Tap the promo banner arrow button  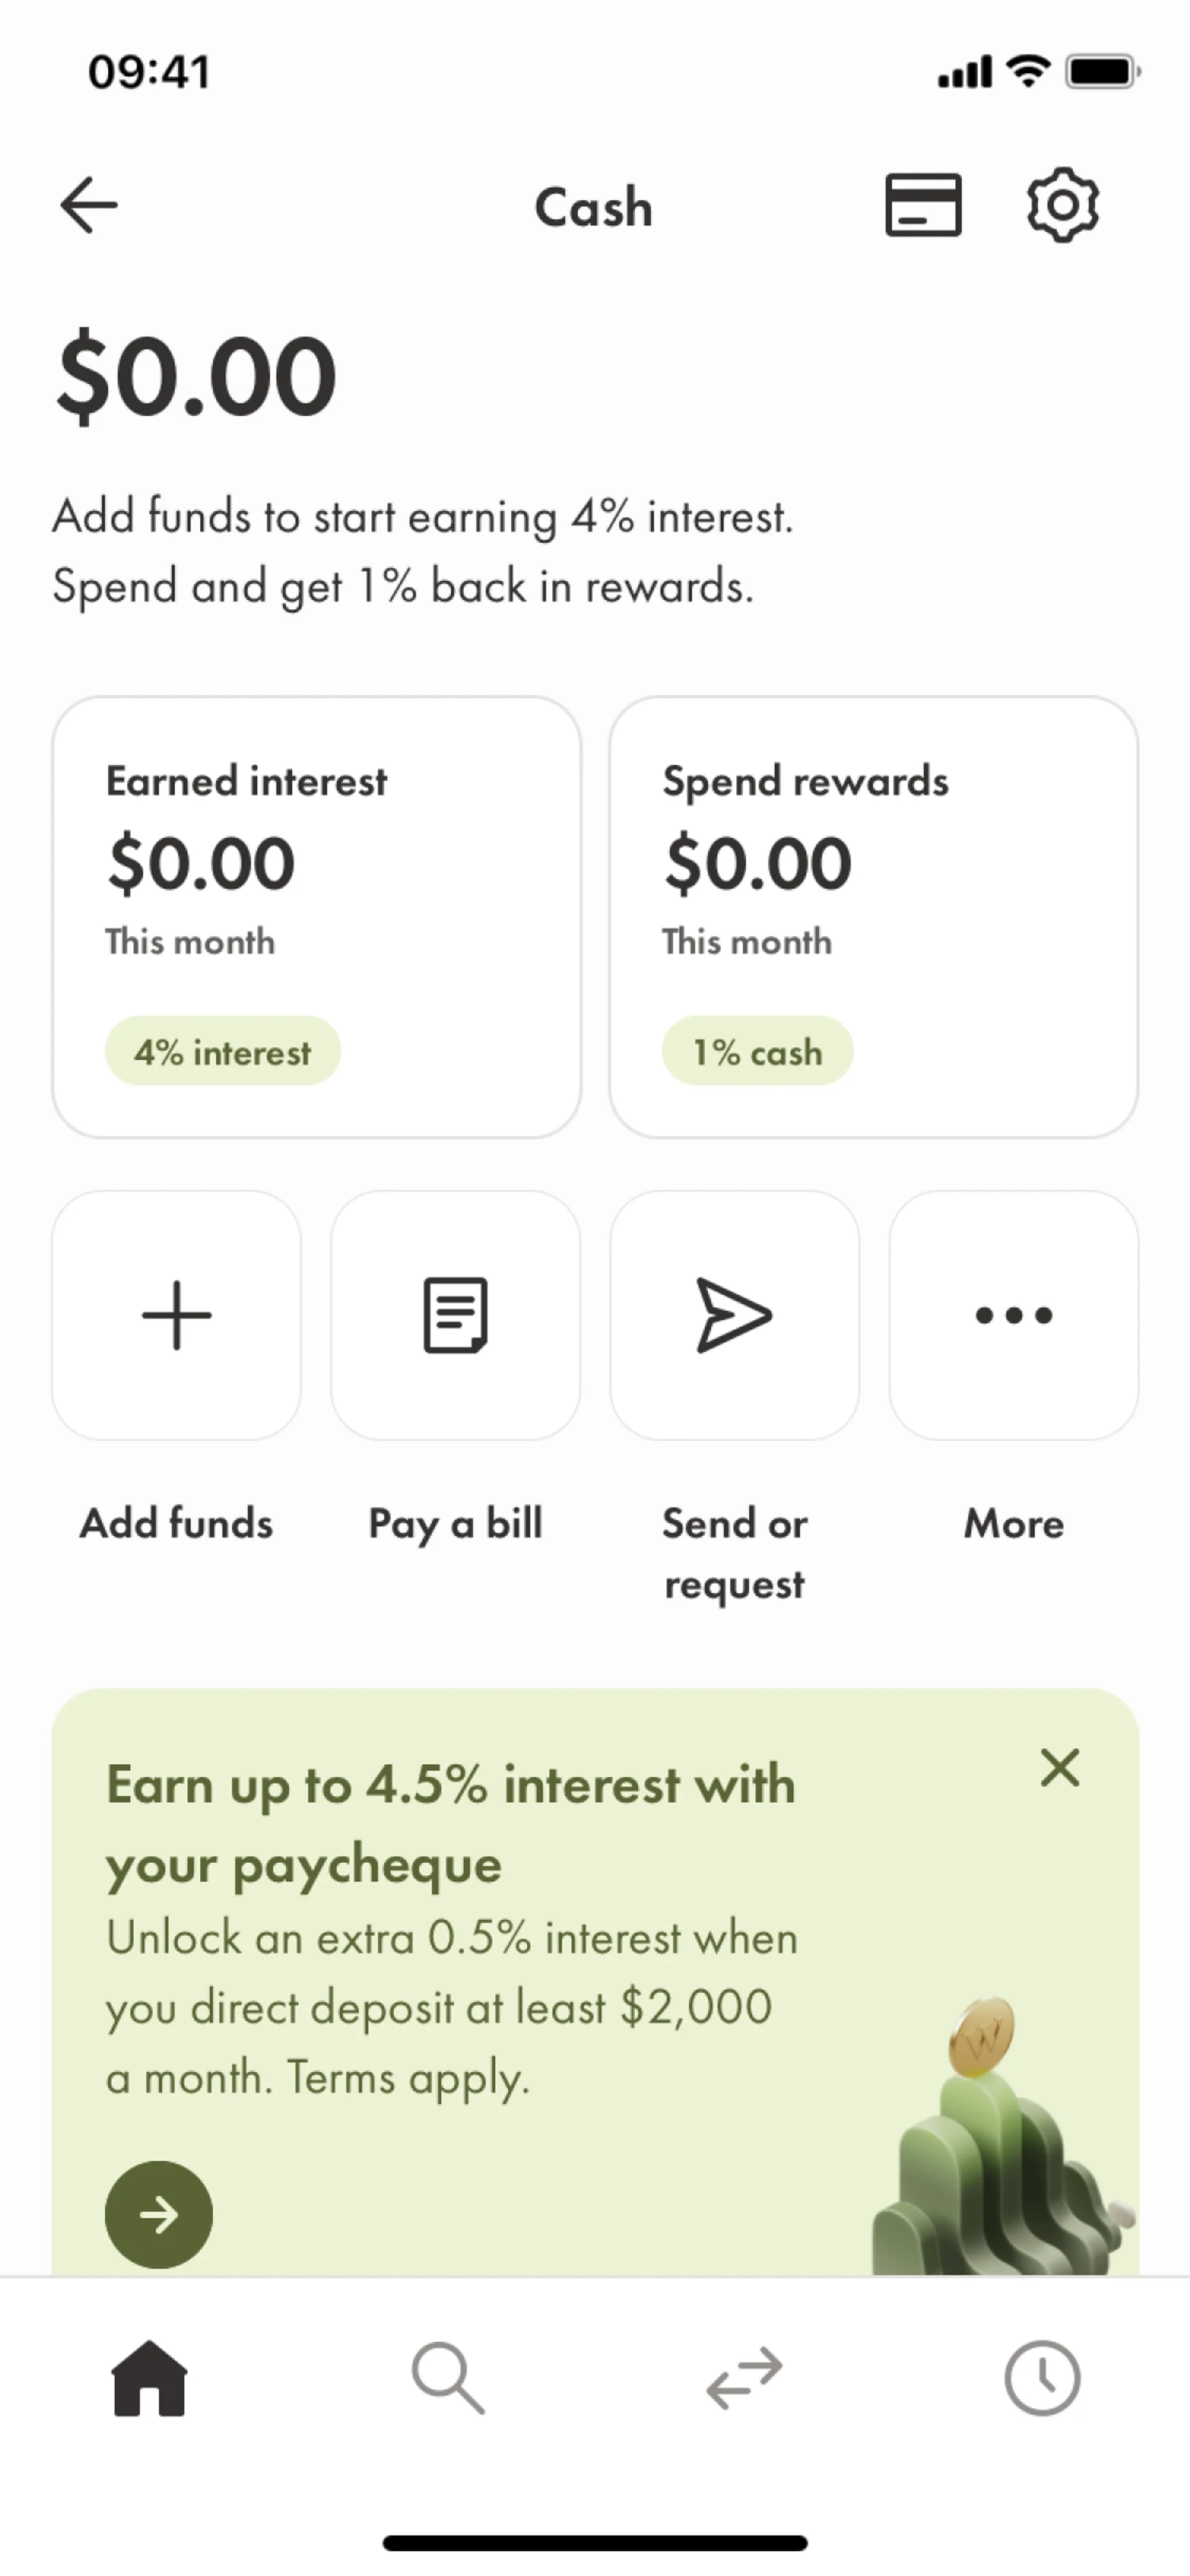tap(159, 2215)
